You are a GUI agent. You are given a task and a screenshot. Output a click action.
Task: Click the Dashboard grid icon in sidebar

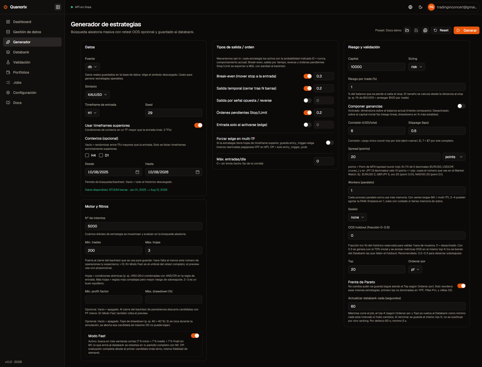coord(8,22)
